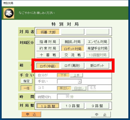Select 新ロボット opponent
Viewport: 130px width, 120px height.
tap(97, 66)
